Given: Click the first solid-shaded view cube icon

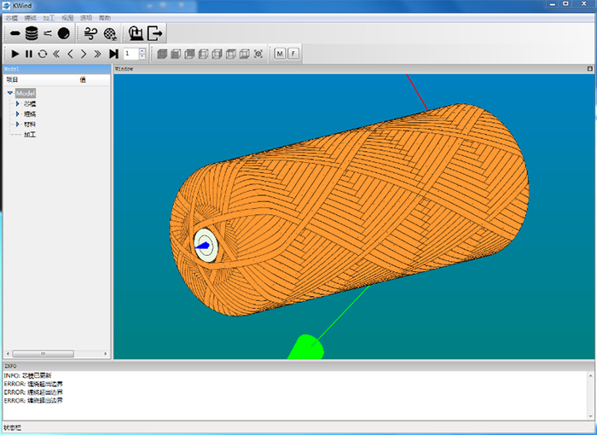Looking at the screenshot, I should pyautogui.click(x=162, y=54).
